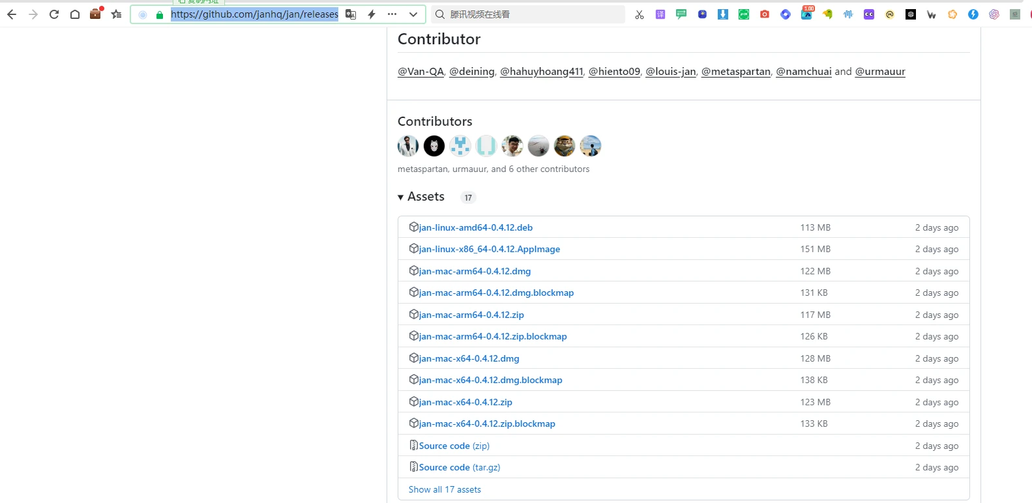Click the browser back arrow
Image resolution: width=1032 pixels, height=503 pixels.
tap(12, 14)
